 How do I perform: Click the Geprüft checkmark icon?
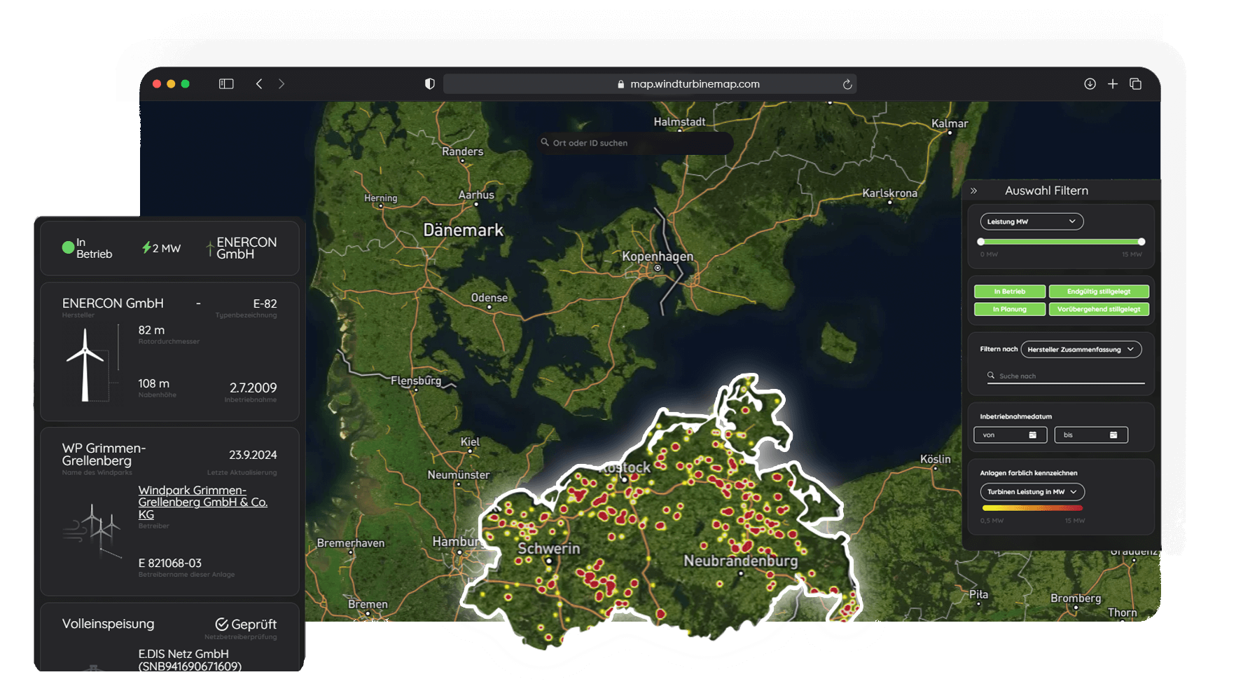pyautogui.click(x=222, y=624)
